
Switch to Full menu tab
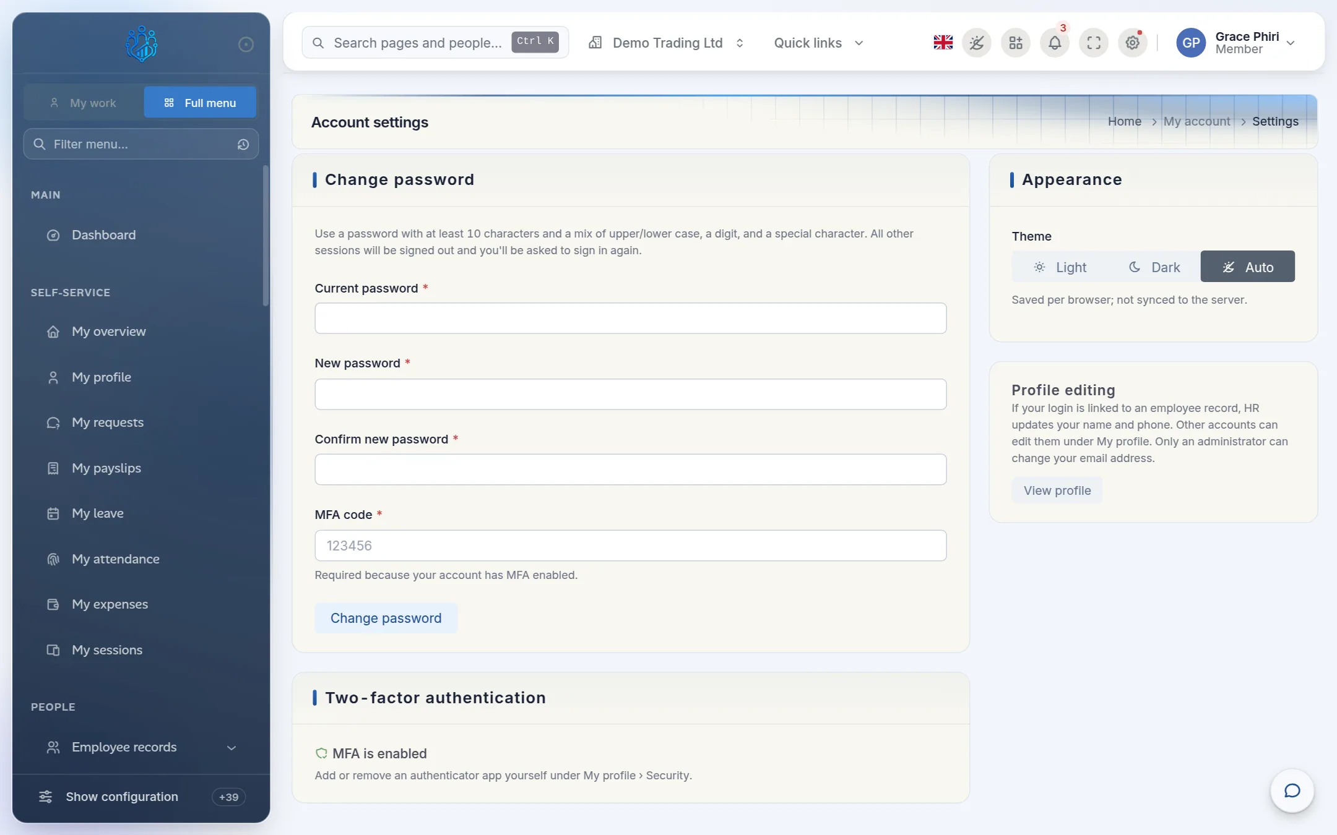200,103
